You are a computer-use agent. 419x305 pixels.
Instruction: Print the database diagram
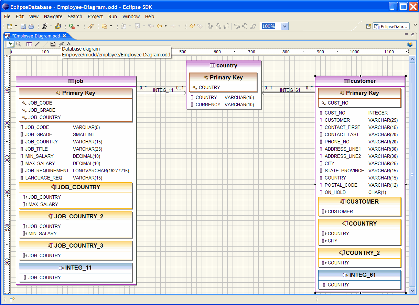point(31,26)
